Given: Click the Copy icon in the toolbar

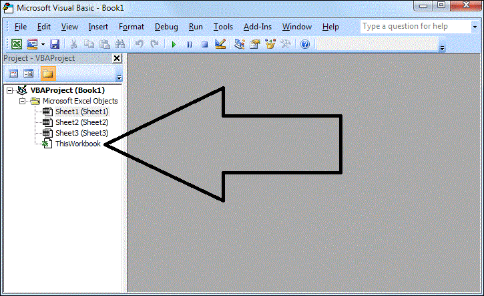Looking at the screenshot, I should [x=89, y=44].
